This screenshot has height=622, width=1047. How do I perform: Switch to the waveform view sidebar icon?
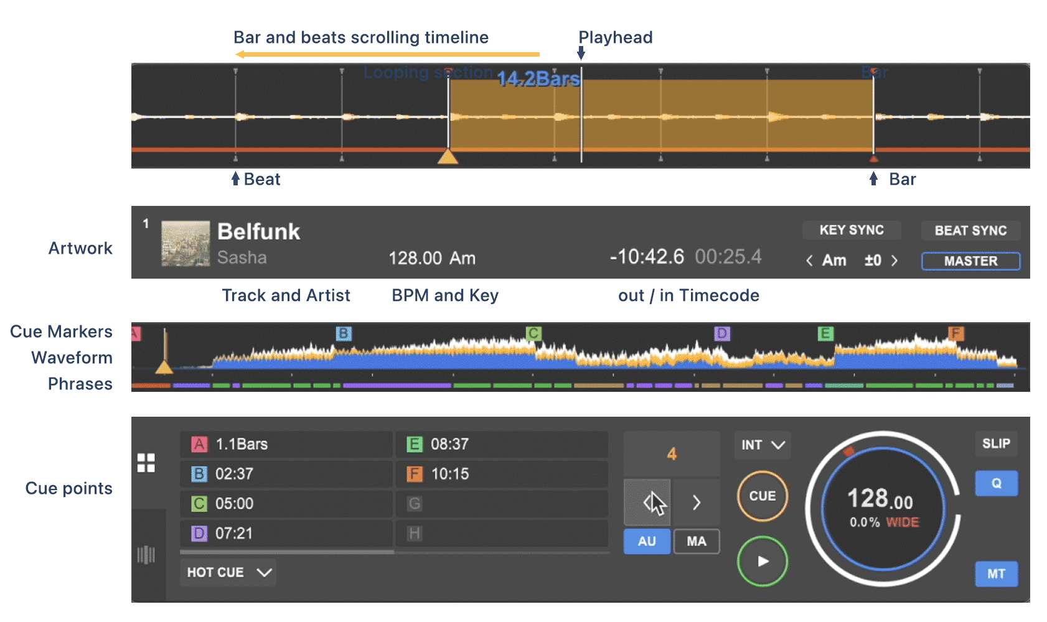click(146, 555)
